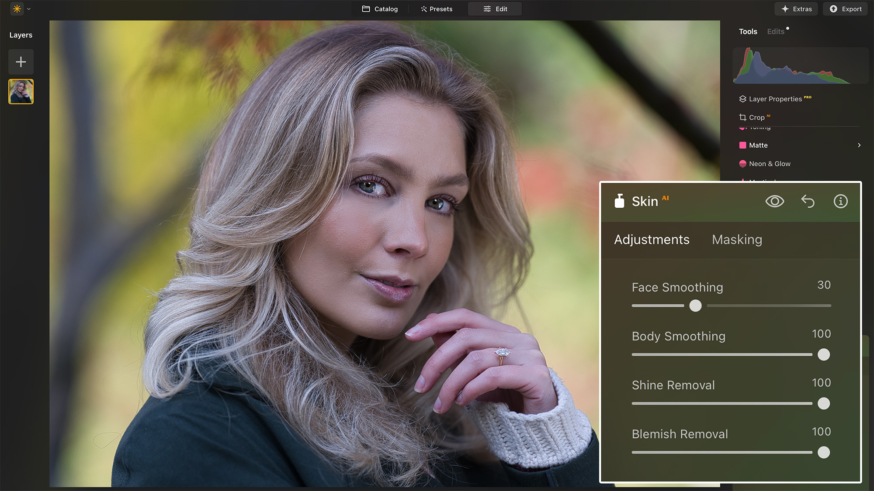Screen dimensions: 874x491
Task: Expand the Matte tool options chevron
Action: tap(859, 145)
